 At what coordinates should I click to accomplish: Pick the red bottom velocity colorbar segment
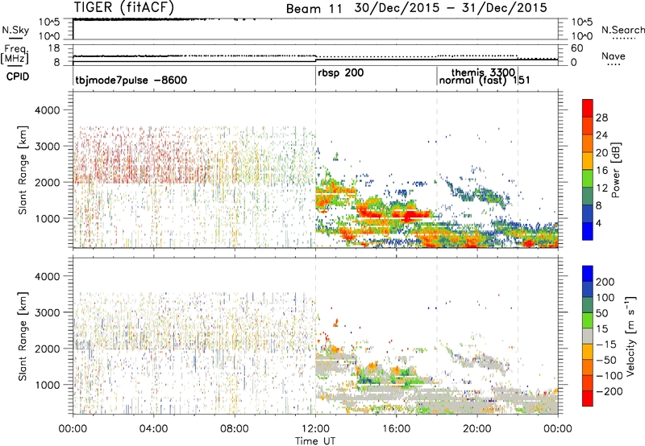point(588,399)
